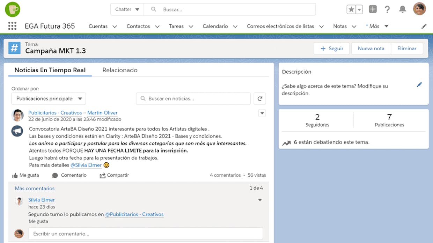Click the Comentario button
This screenshot has width=433, height=243.
click(69, 175)
